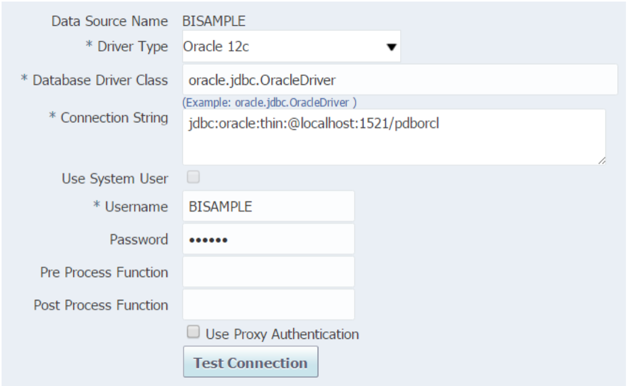Focus the Post Process Function field
The image size is (627, 386).
pyautogui.click(x=268, y=305)
